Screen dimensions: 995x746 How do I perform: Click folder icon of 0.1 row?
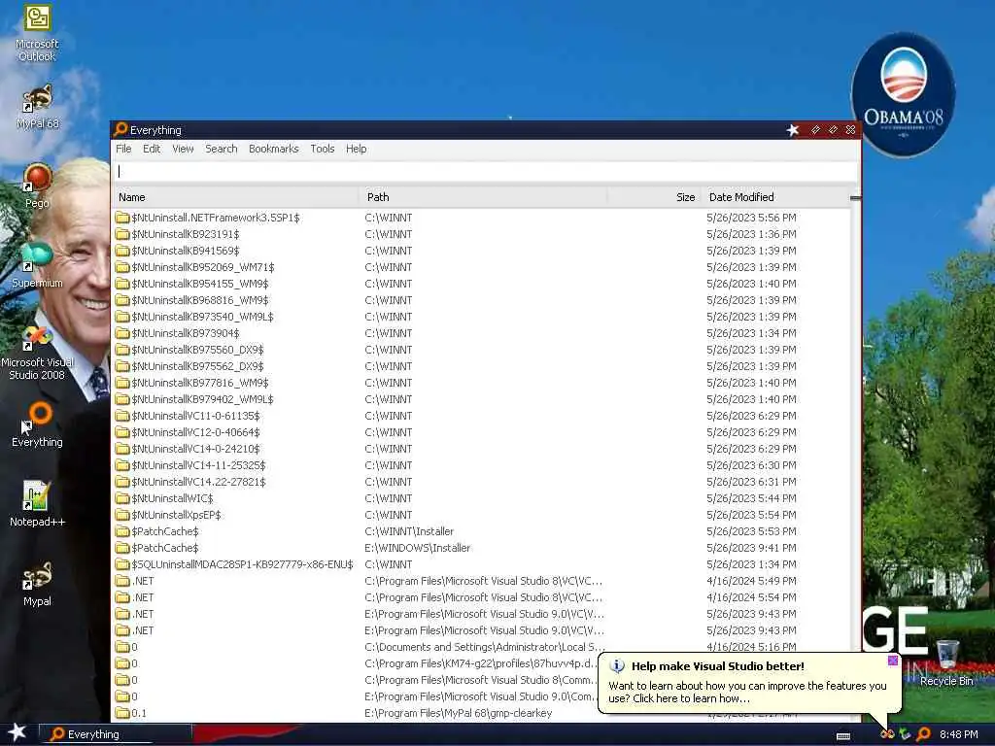point(121,713)
